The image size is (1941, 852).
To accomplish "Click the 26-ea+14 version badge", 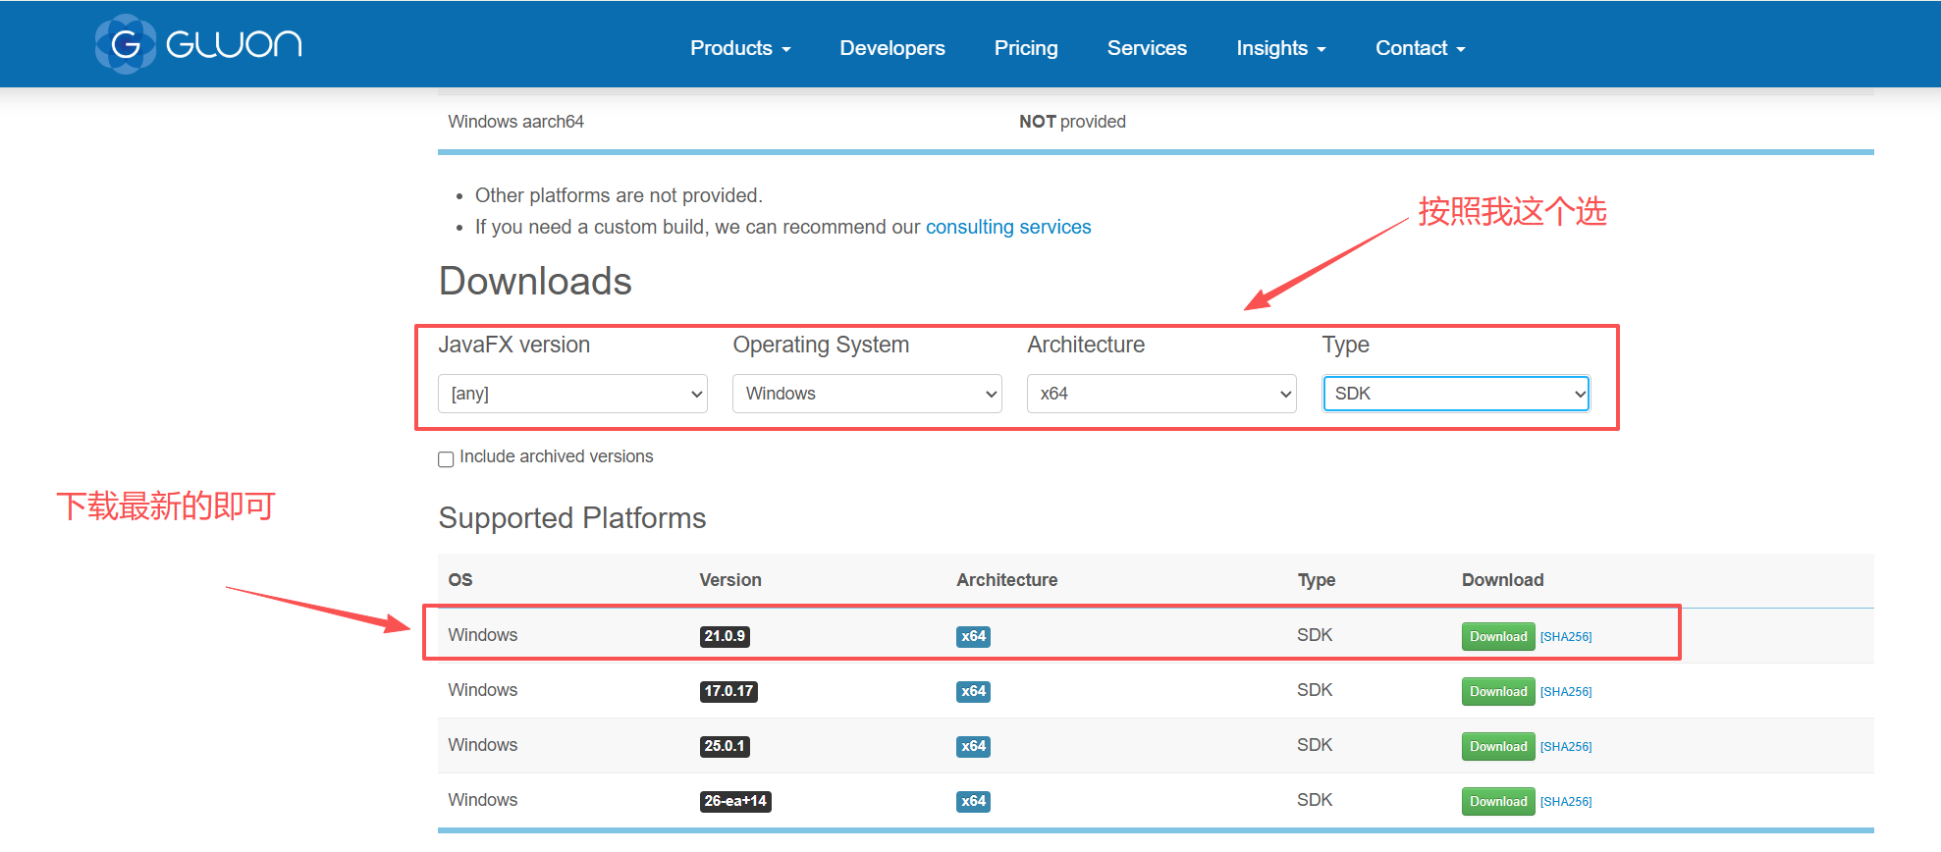I will 735,801.
